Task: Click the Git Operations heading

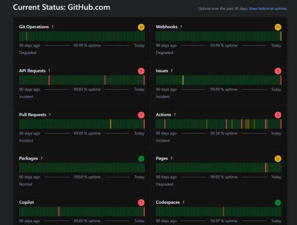Action: pyautogui.click(x=34, y=27)
